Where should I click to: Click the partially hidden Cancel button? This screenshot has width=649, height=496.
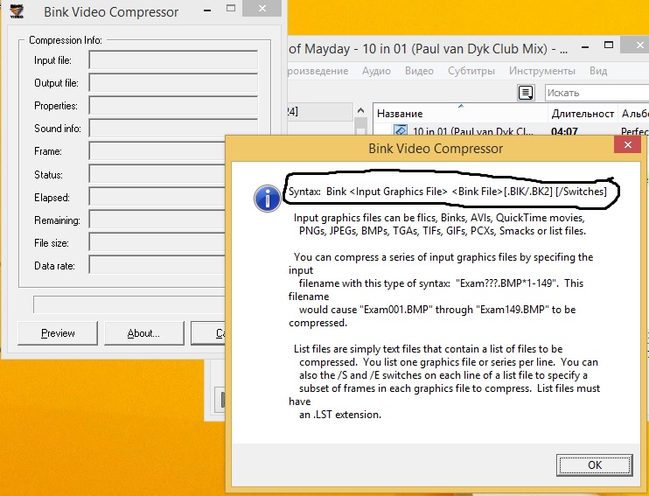(208, 333)
